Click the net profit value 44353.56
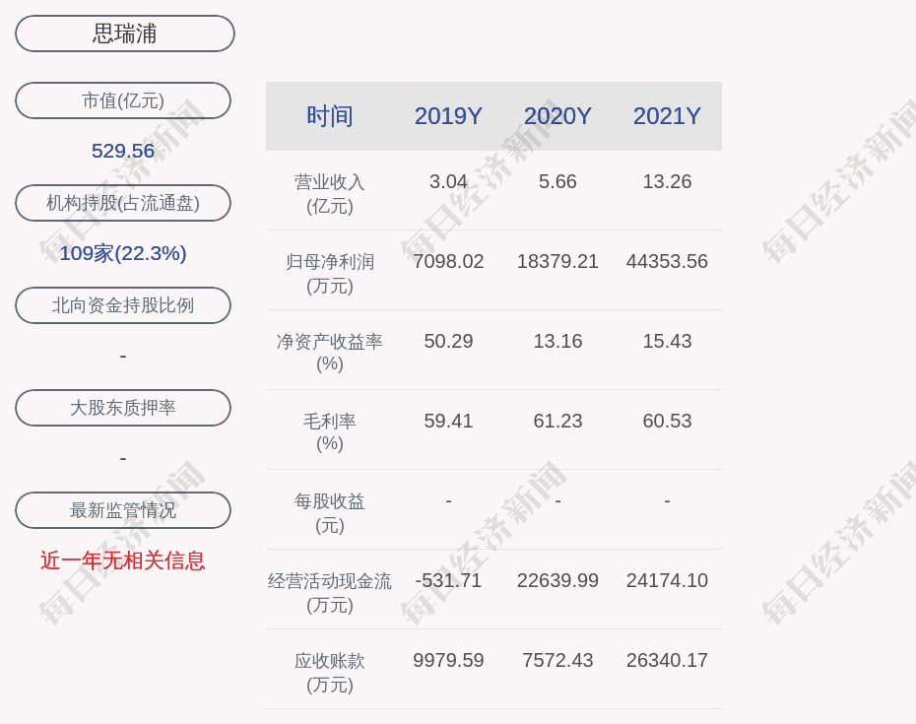916x724 pixels. pyautogui.click(x=667, y=261)
